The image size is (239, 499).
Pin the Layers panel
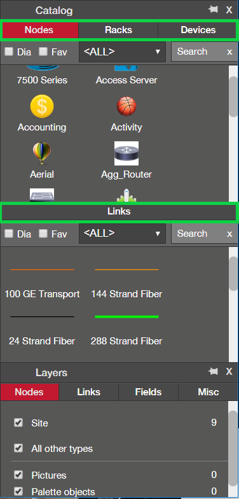(x=213, y=372)
